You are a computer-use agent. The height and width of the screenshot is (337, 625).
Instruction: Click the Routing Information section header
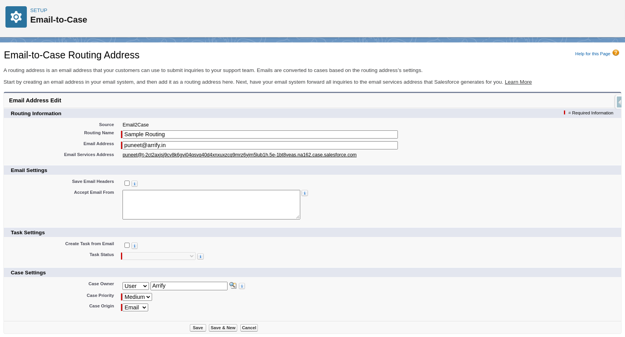[36, 114]
